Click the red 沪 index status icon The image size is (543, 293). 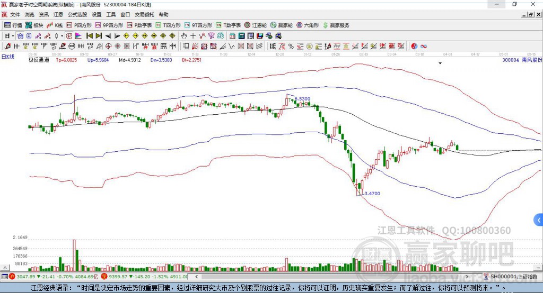pyautogui.click(x=12, y=277)
